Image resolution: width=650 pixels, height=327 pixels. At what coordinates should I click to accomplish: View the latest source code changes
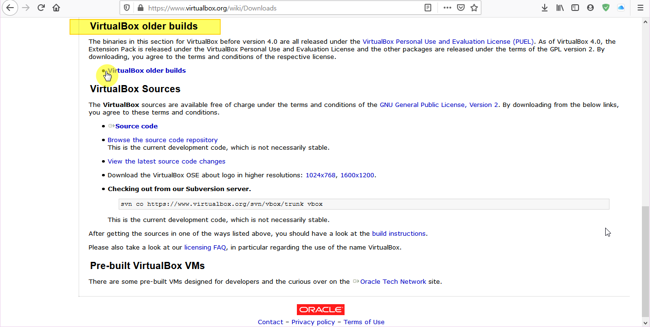[x=166, y=161]
